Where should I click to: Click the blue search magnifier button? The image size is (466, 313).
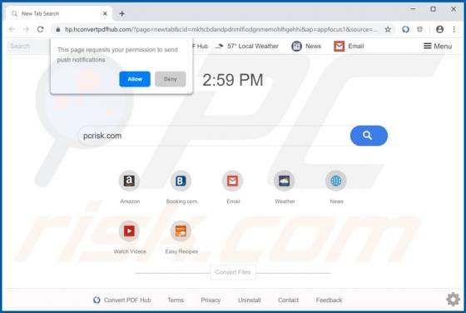click(369, 136)
